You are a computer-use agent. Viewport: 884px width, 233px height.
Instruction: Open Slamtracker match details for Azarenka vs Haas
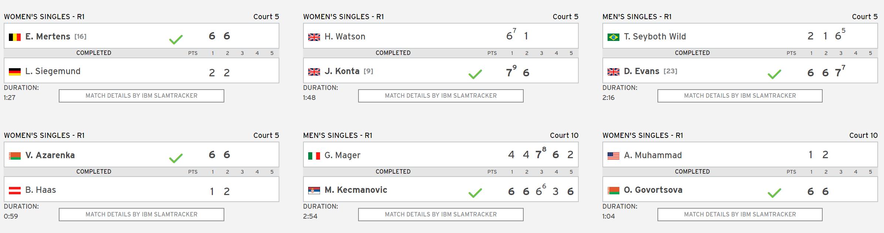click(141, 215)
